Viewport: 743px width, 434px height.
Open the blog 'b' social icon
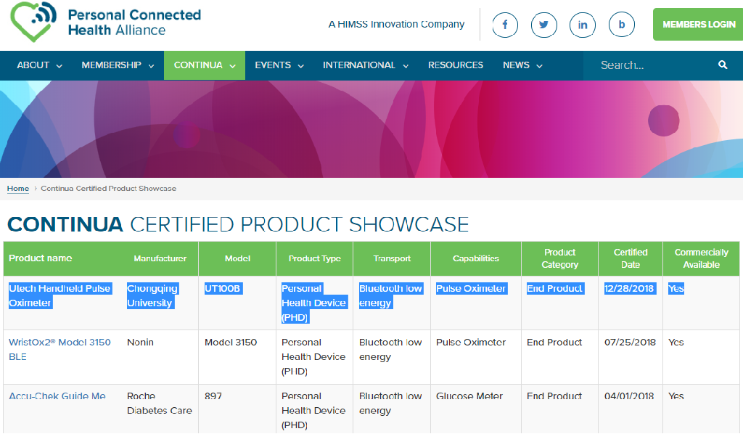click(621, 25)
